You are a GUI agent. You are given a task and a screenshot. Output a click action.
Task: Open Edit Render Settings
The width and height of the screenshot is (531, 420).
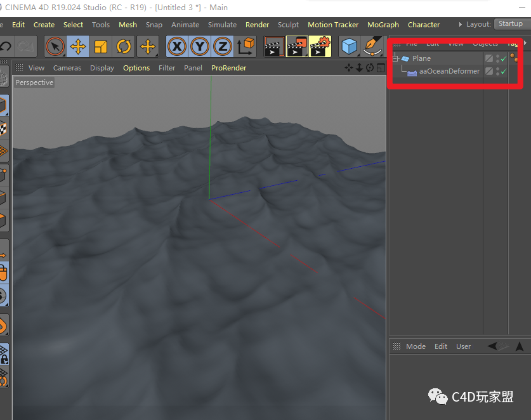pyautogui.click(x=320, y=46)
